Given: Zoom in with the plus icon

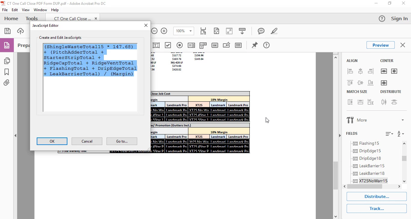Looking at the screenshot, I should (x=164, y=31).
